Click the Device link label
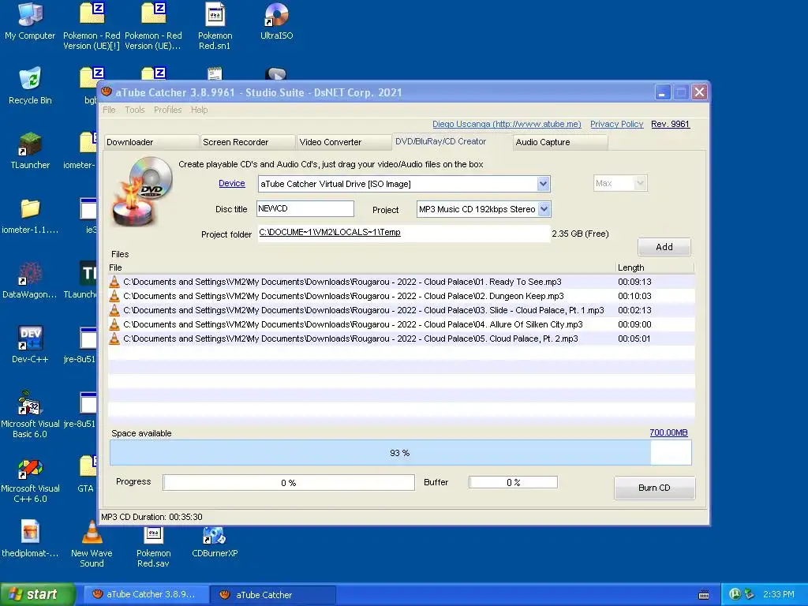The width and height of the screenshot is (808, 606). click(231, 183)
